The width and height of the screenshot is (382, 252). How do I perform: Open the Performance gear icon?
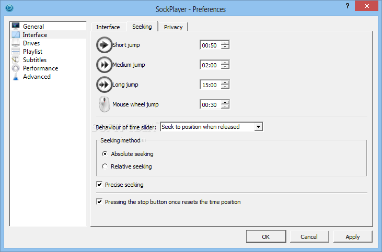(16, 68)
